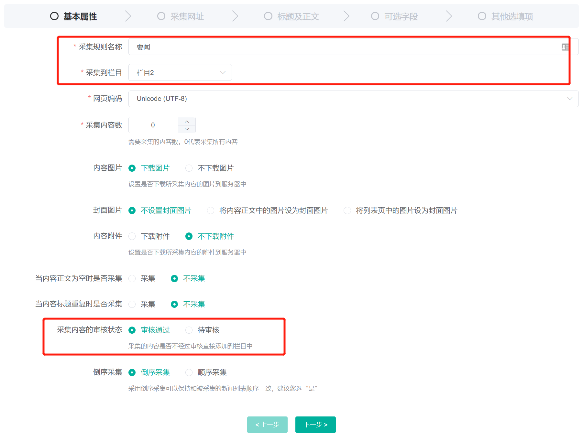This screenshot has width=583, height=442.
Task: Enable the 下载附件 radio option
Action: pos(132,236)
